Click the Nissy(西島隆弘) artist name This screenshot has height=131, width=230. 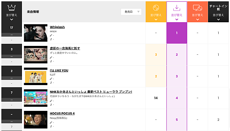click(x=58, y=118)
